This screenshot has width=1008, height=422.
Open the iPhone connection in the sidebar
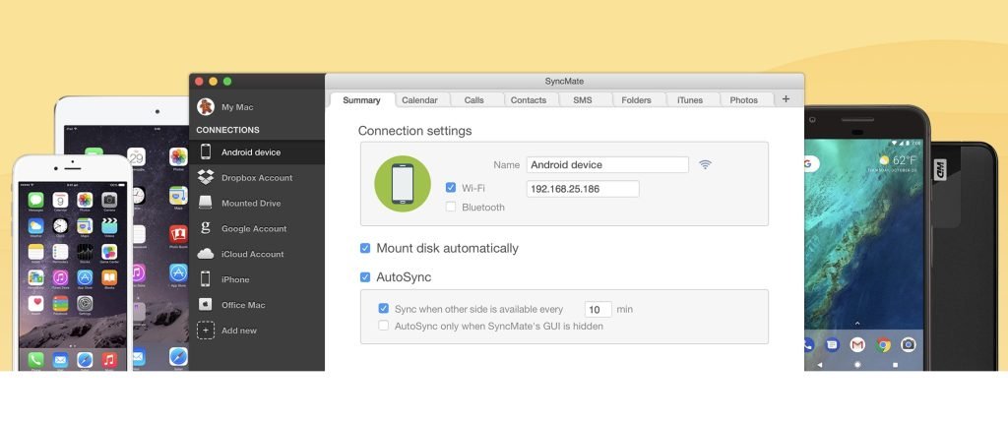257,279
